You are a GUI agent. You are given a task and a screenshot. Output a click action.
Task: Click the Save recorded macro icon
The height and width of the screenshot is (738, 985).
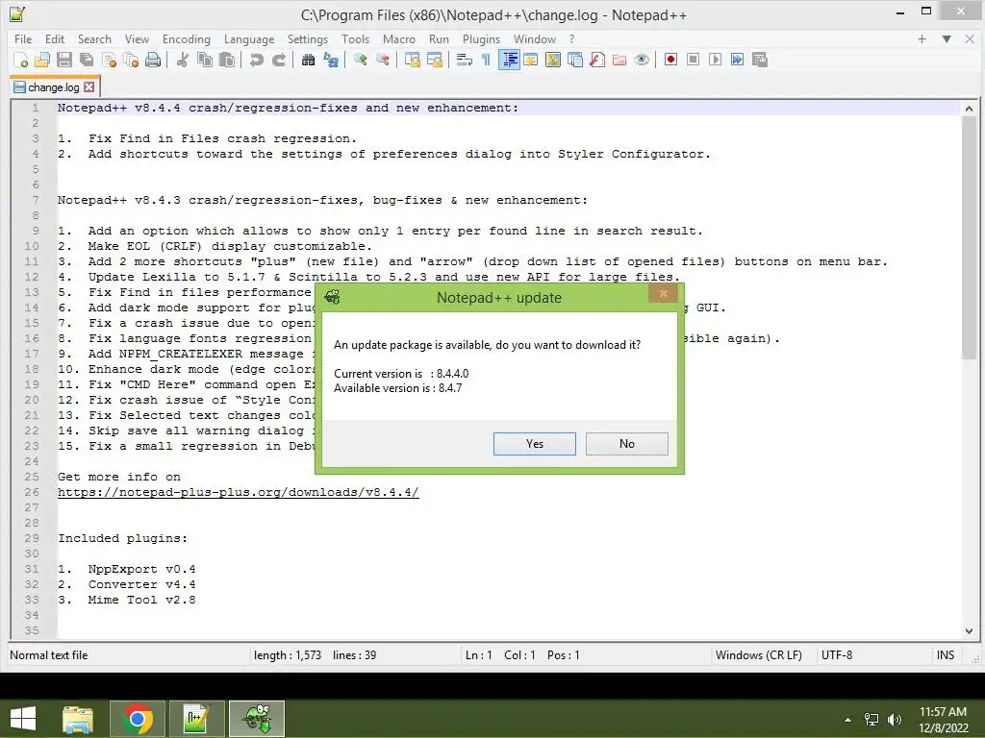coord(760,60)
